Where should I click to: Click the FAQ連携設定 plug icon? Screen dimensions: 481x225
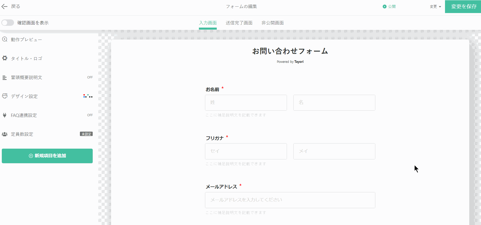coord(5,115)
